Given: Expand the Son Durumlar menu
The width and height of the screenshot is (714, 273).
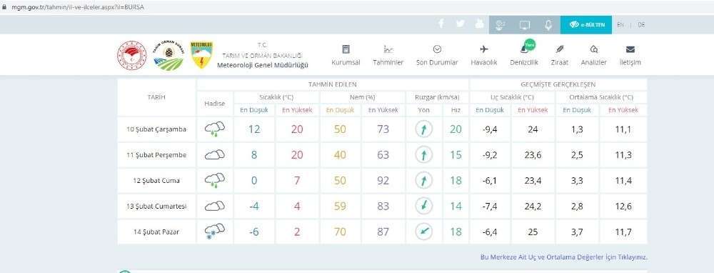Looking at the screenshot, I should [x=437, y=56].
